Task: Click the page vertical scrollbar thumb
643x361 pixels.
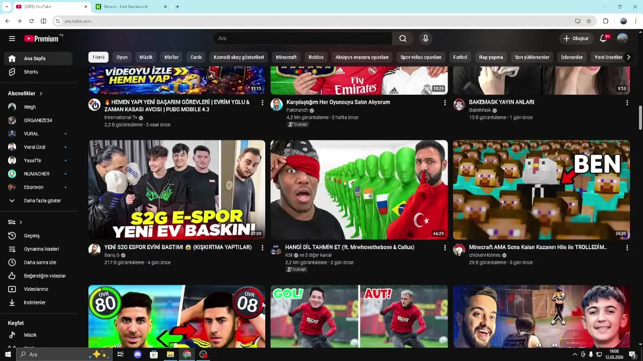Action: point(640,117)
